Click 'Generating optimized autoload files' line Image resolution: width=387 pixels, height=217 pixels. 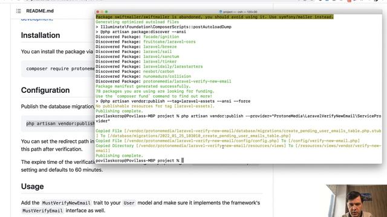click(x=137, y=22)
